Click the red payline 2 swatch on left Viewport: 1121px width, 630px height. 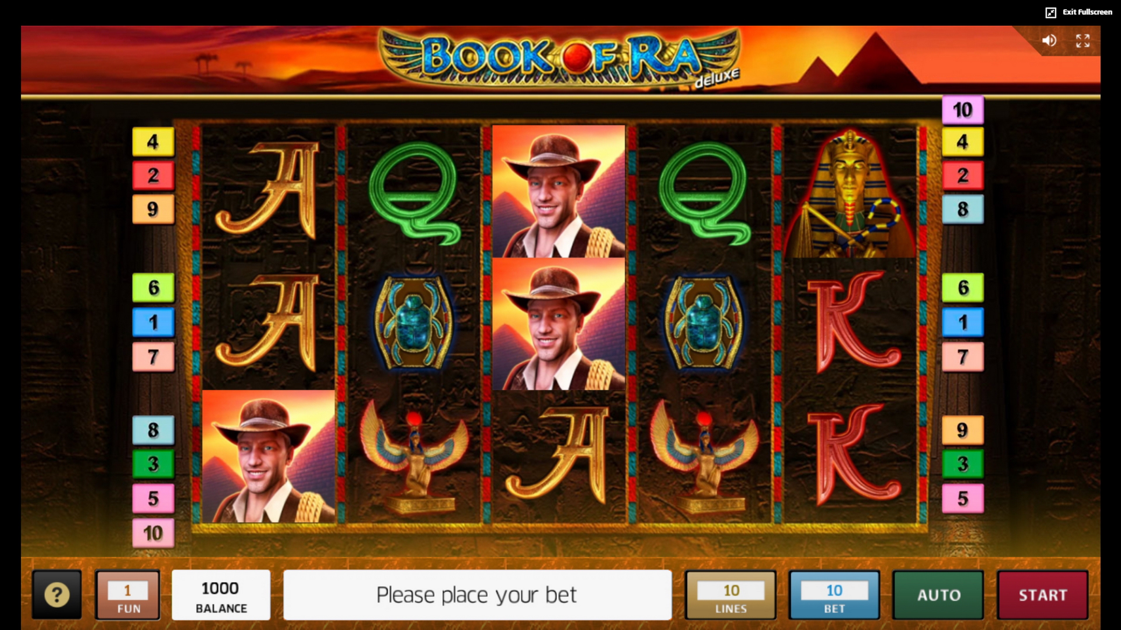[153, 175]
